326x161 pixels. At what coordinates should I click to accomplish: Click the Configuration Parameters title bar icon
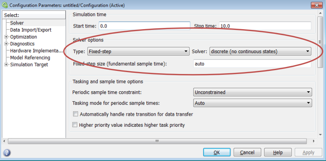click(x=5, y=6)
